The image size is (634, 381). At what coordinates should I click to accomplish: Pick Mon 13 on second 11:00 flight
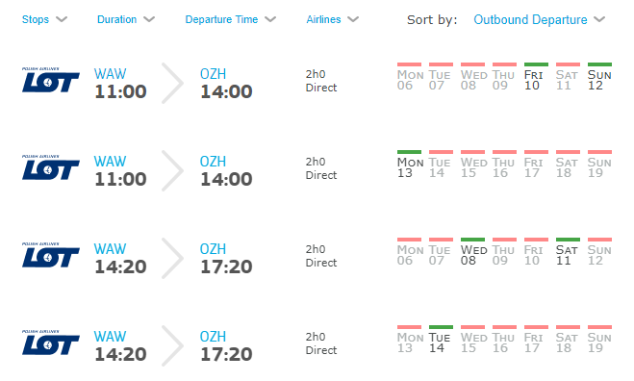tap(409, 165)
